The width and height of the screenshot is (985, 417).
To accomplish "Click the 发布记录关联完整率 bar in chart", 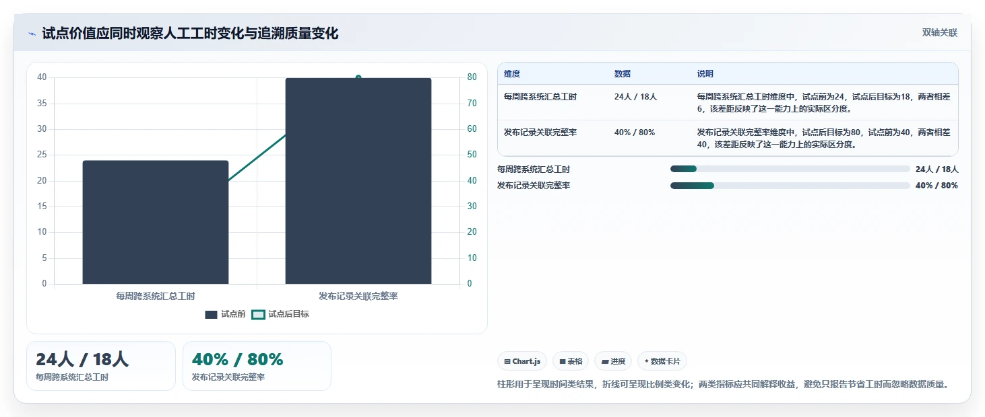I will tap(358, 181).
